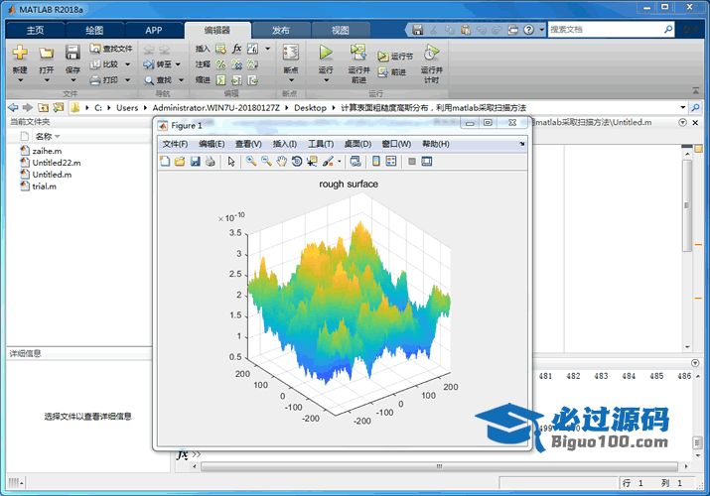
Task: Activate the Pan hand tool in Figure toolbar
Action: 281,161
